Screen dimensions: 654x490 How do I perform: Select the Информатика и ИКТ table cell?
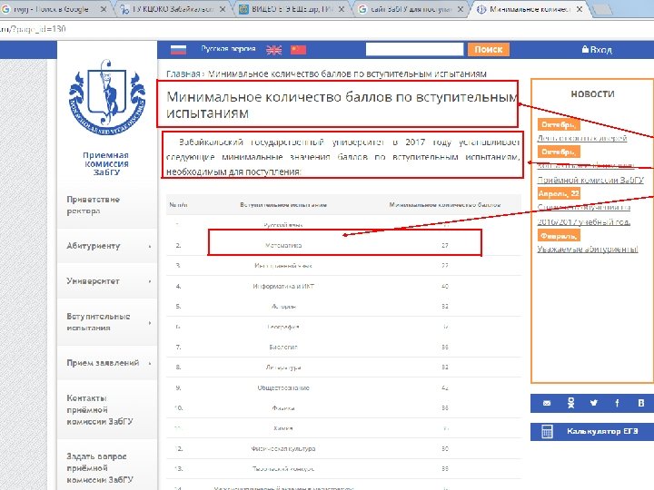[x=283, y=286]
